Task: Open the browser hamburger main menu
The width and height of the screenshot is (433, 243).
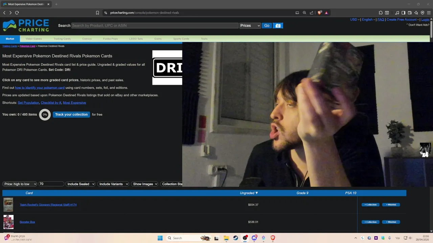Action: click(429, 13)
